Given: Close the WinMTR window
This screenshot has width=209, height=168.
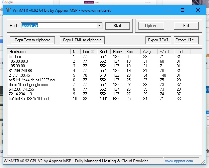Looking at the screenshot, I should 198,10.
